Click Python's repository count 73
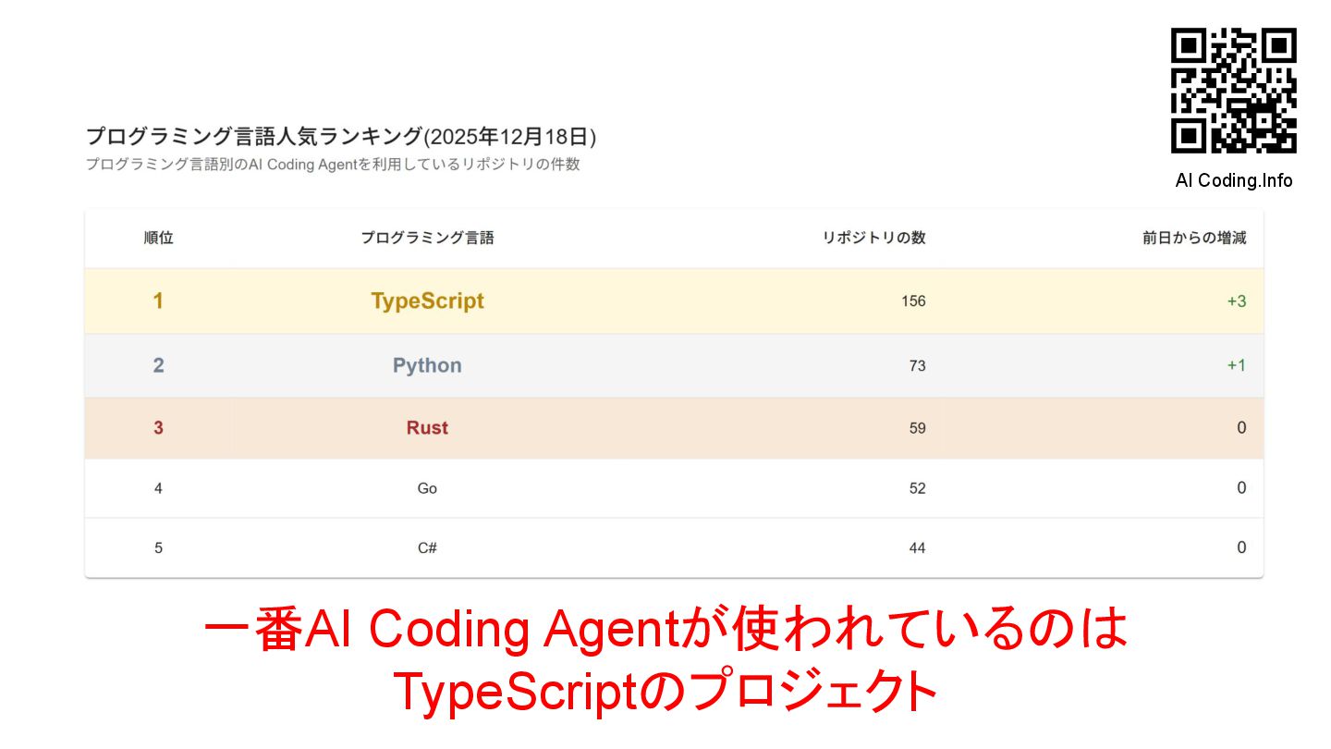1331x749 pixels. pos(917,365)
